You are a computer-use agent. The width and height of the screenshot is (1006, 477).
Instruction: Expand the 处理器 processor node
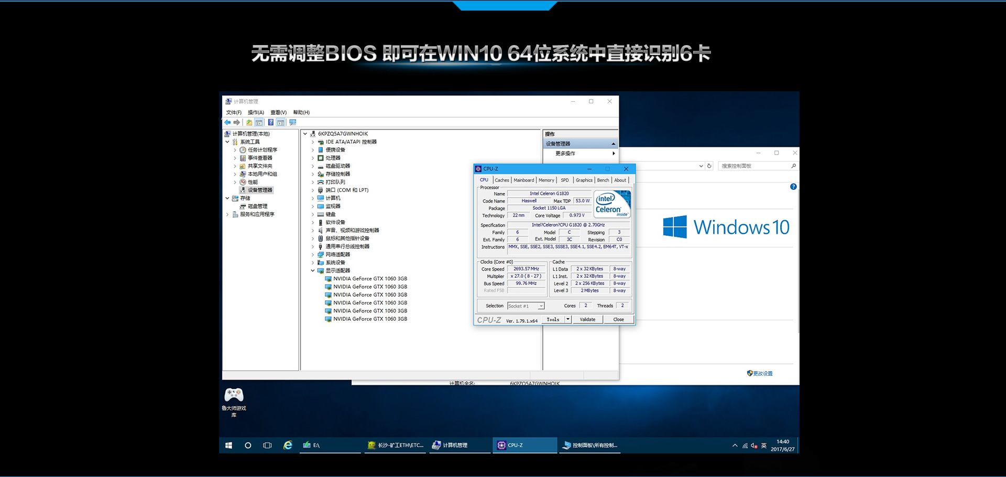313,158
